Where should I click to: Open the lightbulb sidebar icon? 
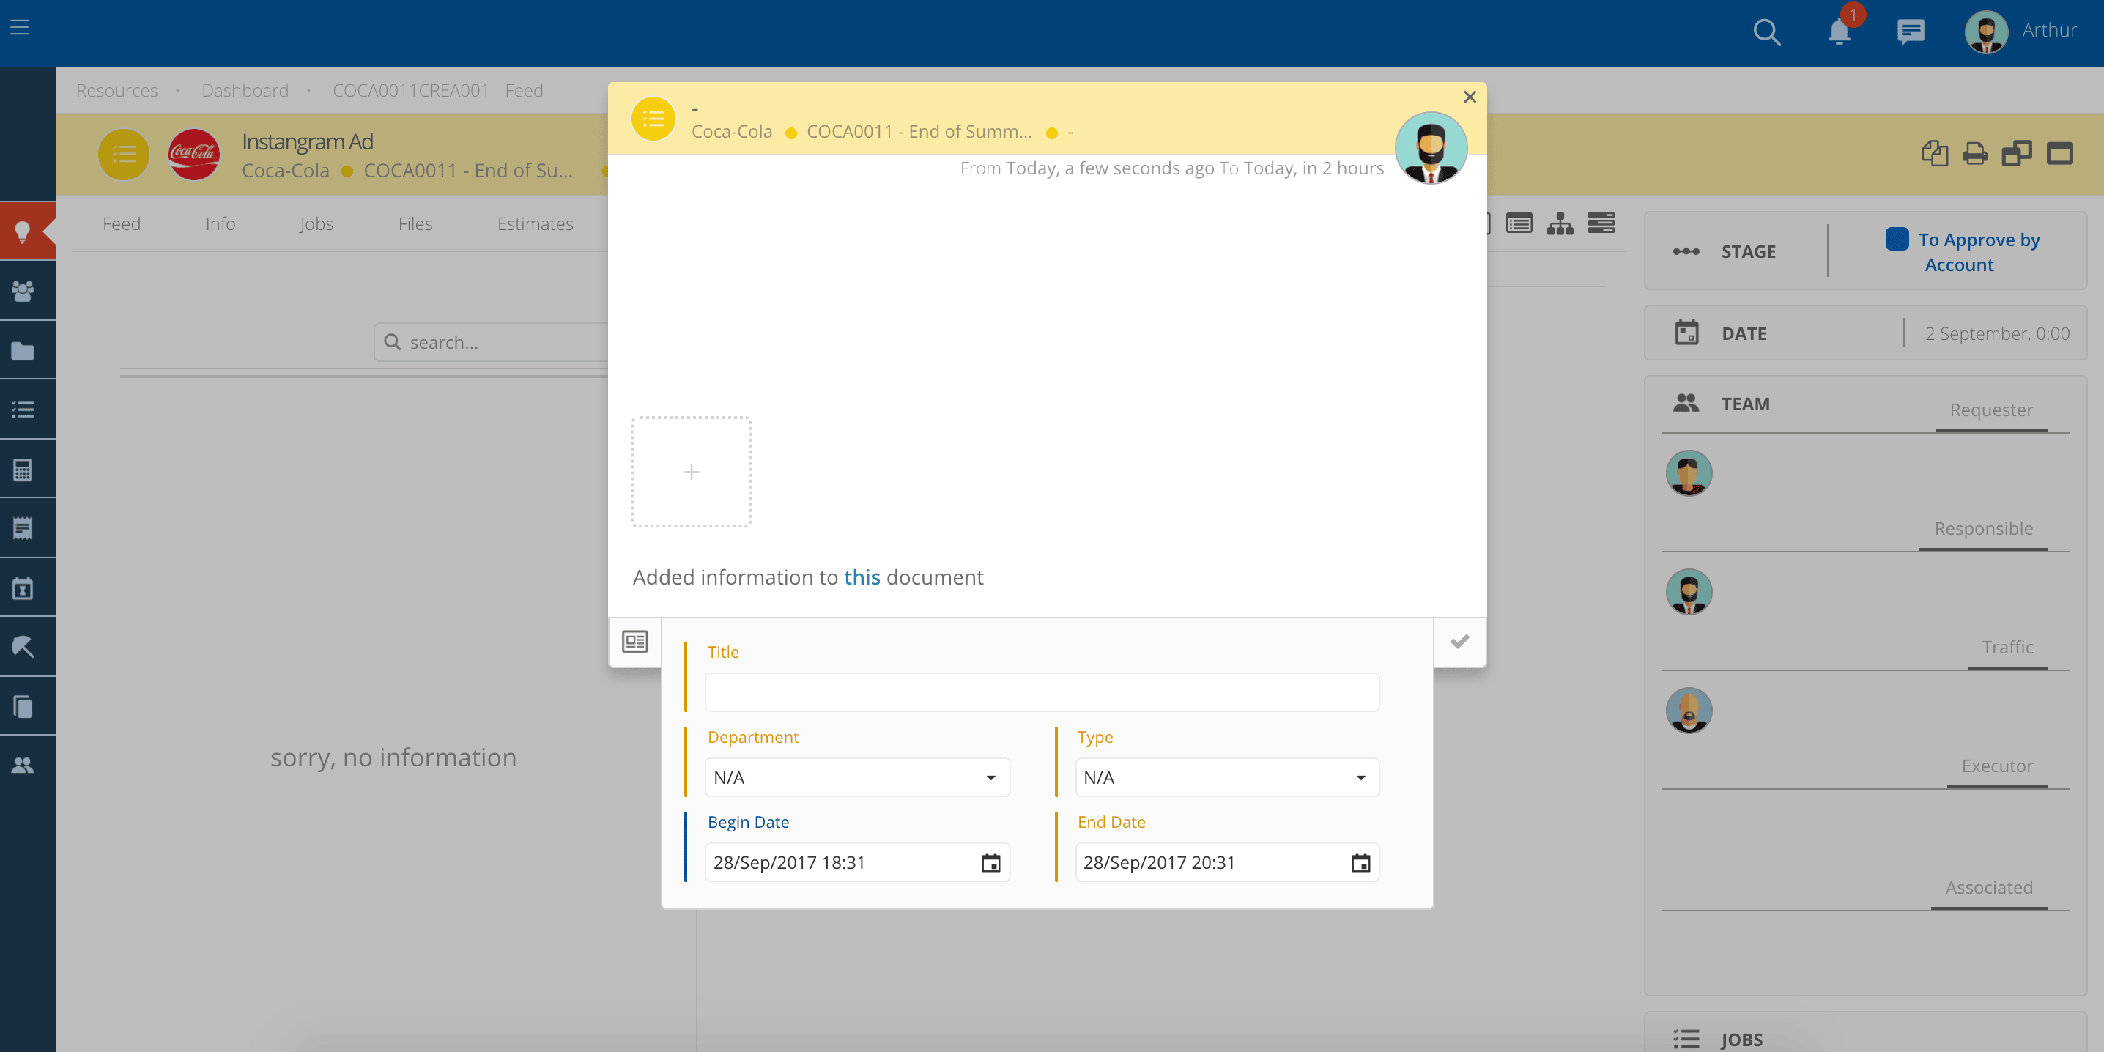pyautogui.click(x=23, y=231)
